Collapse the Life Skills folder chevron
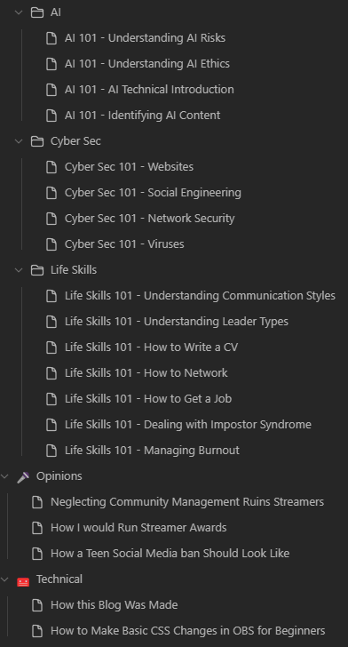This screenshot has width=348, height=647. point(19,270)
